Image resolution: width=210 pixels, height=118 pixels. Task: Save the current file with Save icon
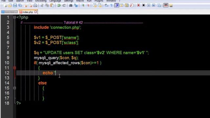coord(15,6)
